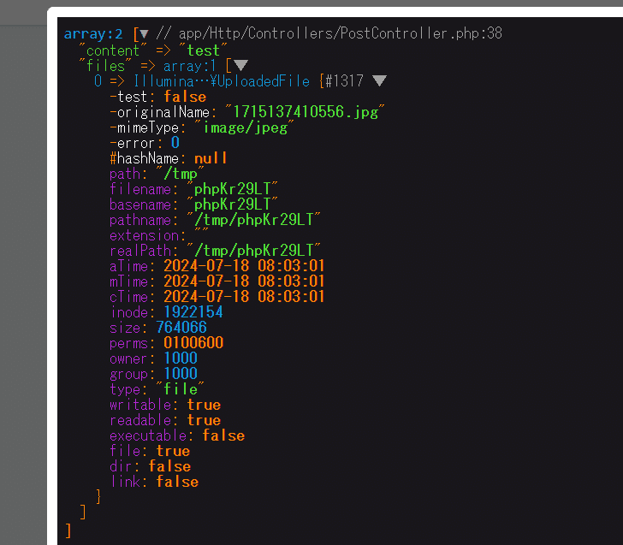Click the empty extension value

point(201,231)
